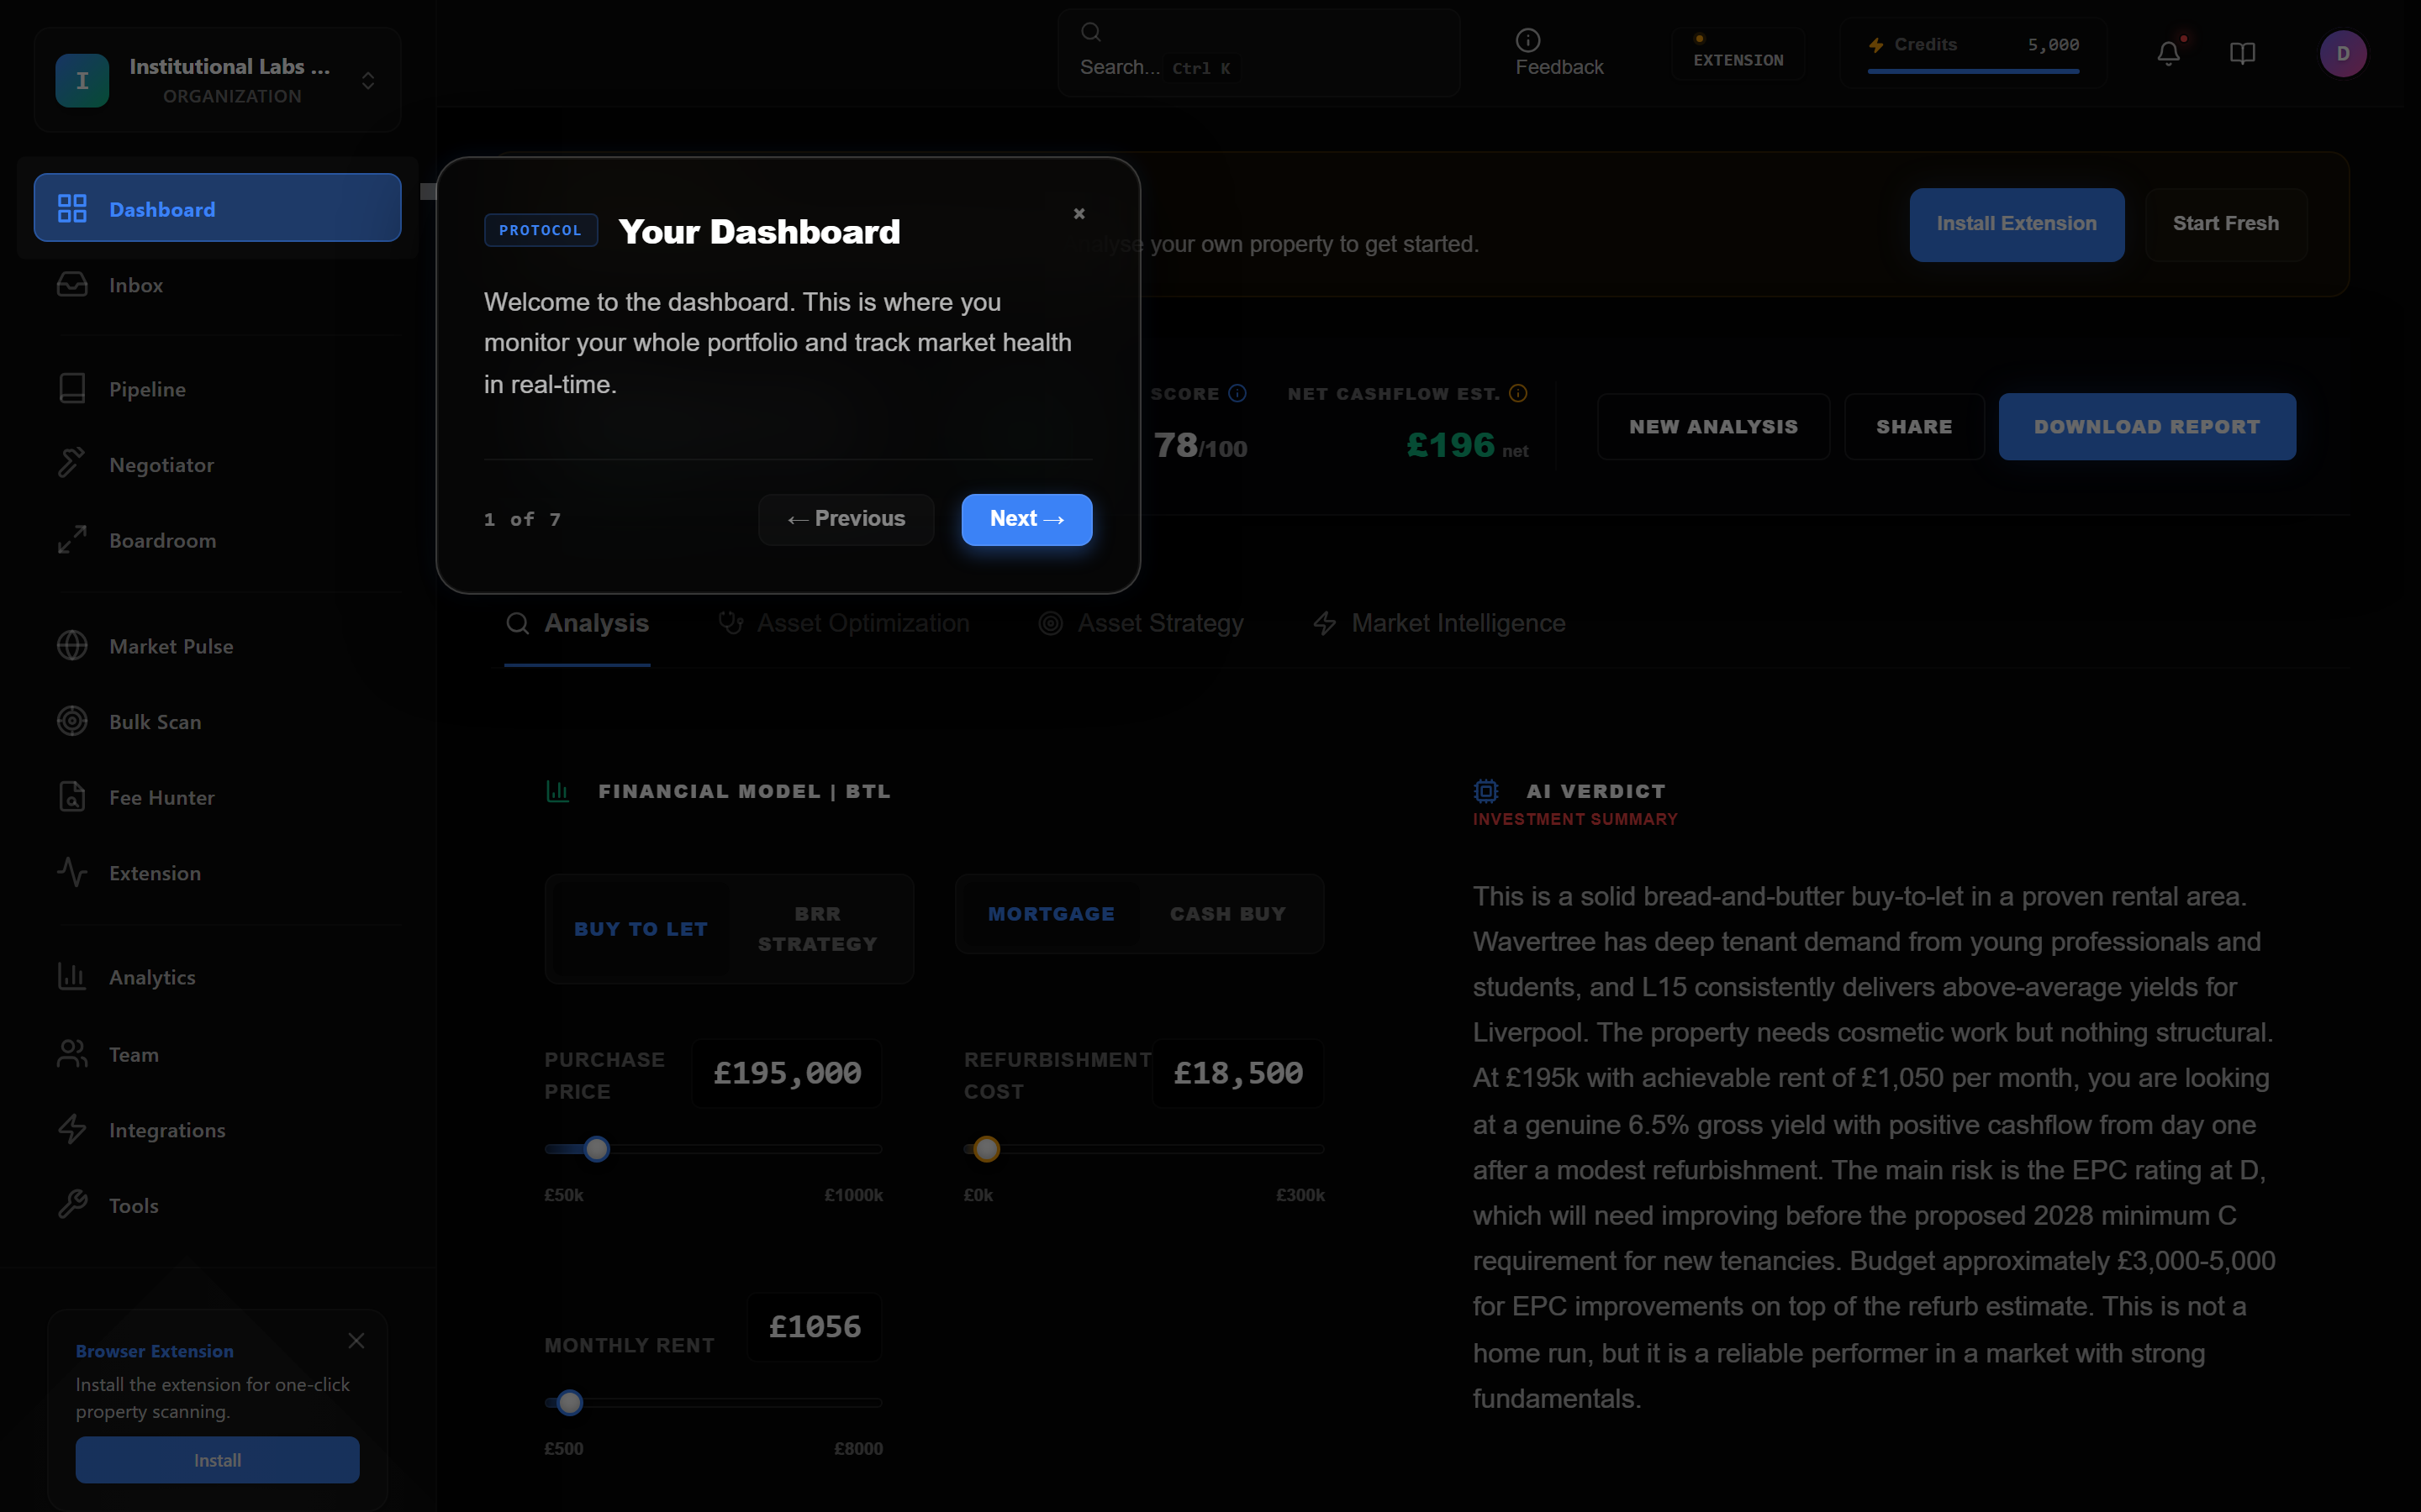Switch to the Asset Optimization tab
Viewport: 2421px width, 1512px height.
click(844, 624)
